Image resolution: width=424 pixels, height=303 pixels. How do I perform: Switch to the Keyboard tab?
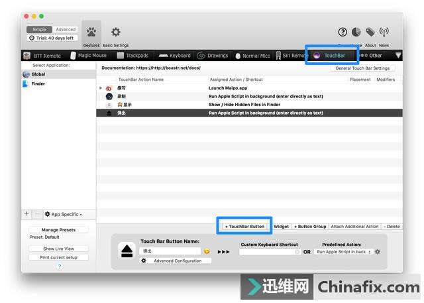pos(175,56)
